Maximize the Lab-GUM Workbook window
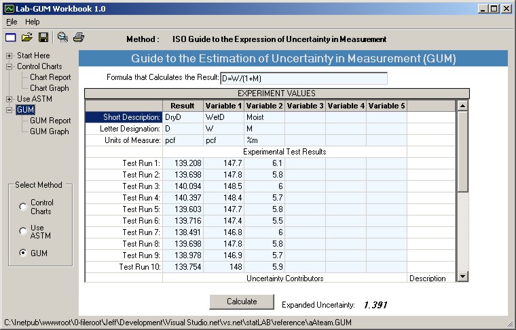 coord(494,9)
